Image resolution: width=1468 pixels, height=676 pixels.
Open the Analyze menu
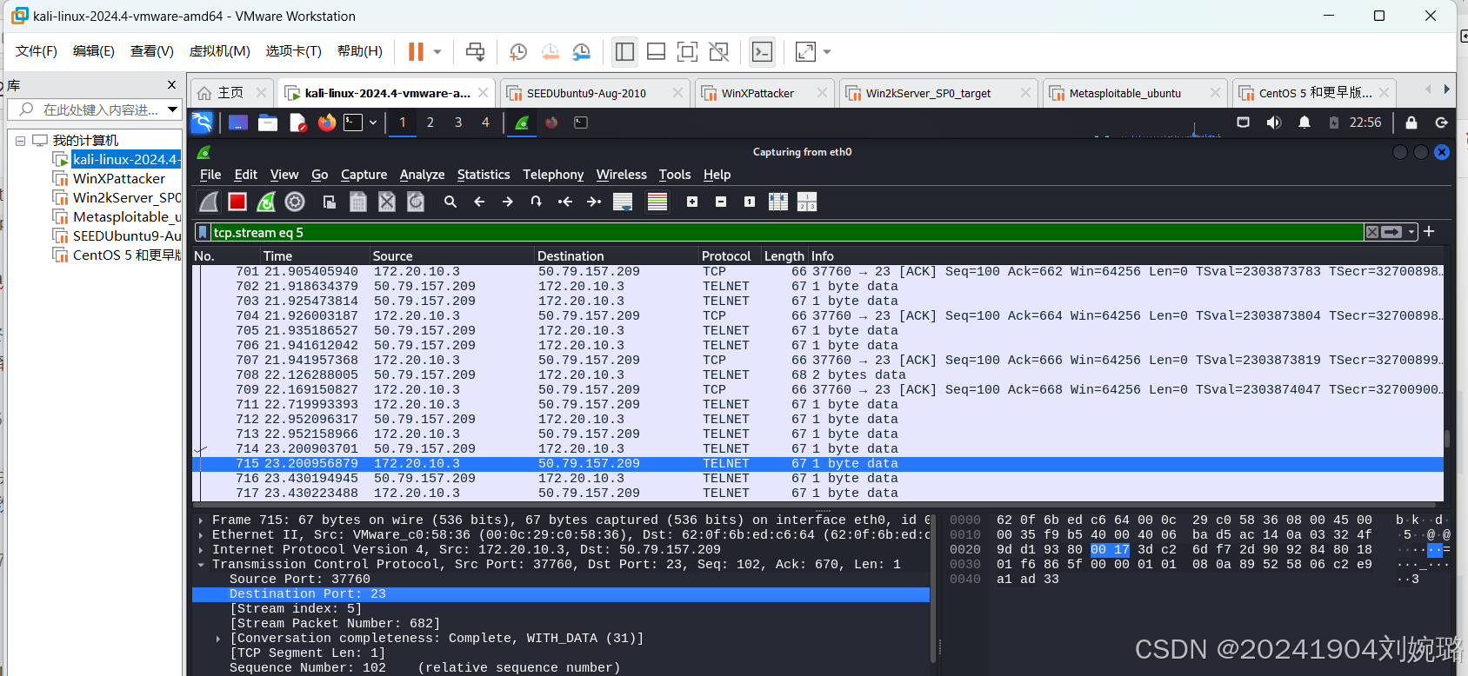pyautogui.click(x=422, y=175)
